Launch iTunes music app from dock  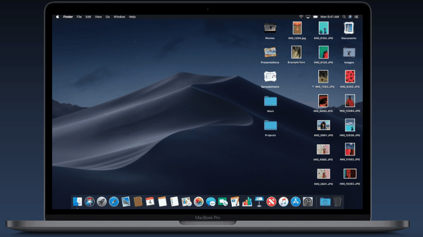point(283,202)
